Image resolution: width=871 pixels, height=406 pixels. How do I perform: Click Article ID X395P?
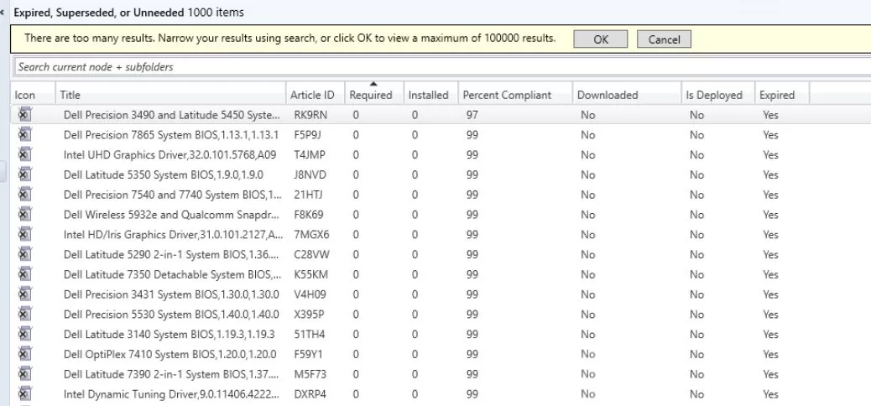(x=309, y=315)
